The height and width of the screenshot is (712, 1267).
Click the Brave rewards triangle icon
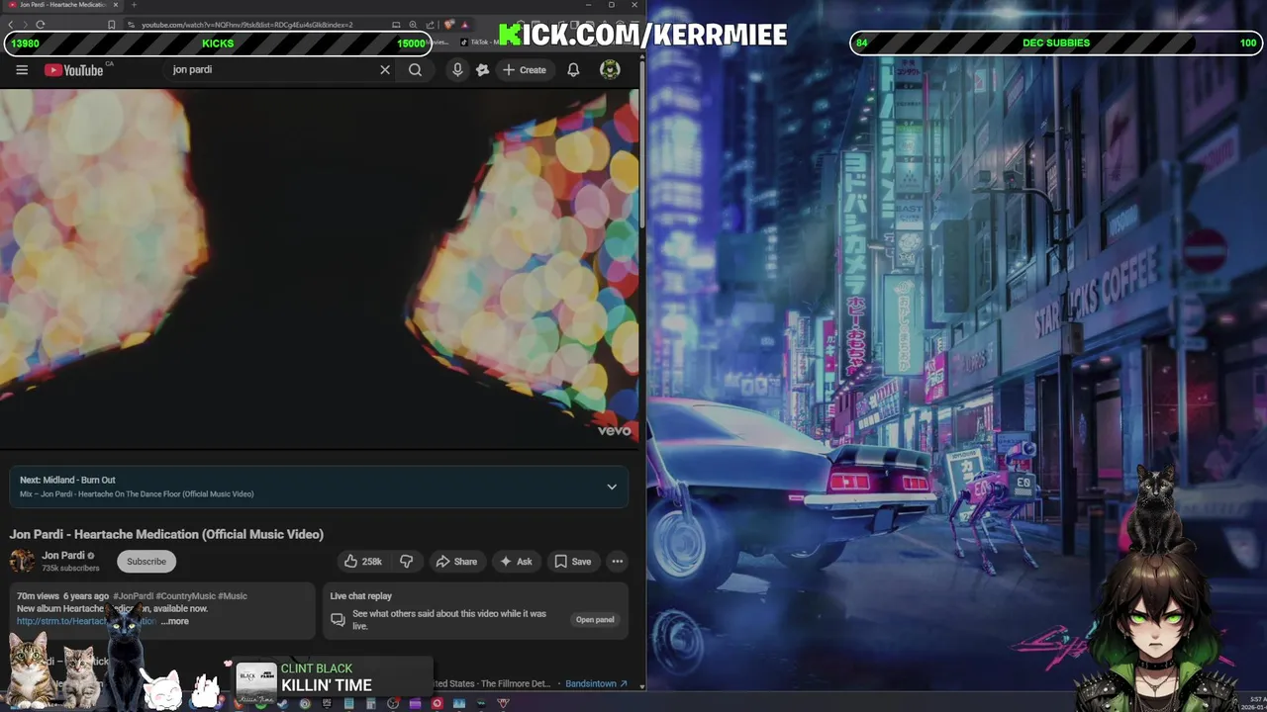coord(464,24)
